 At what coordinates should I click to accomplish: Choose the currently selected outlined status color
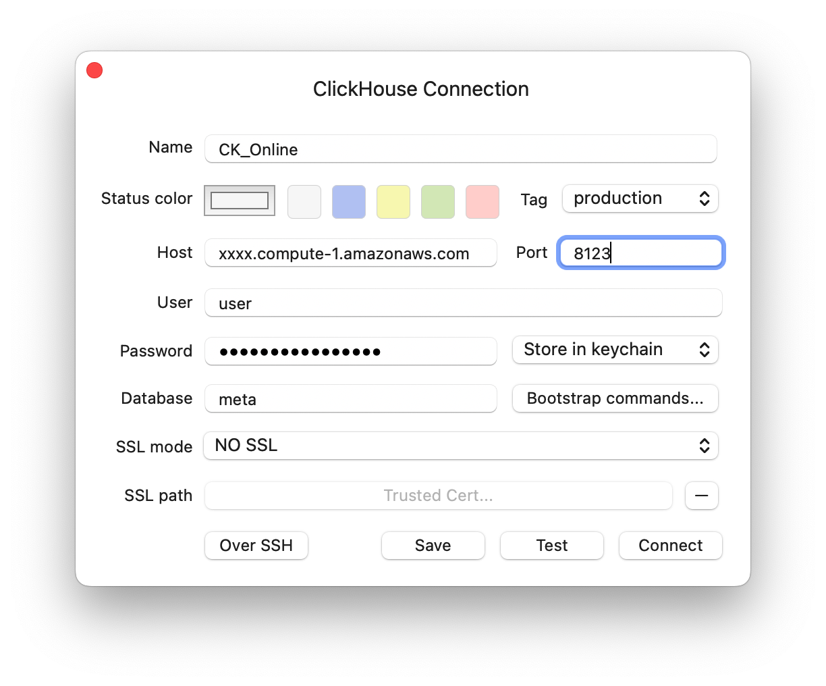pos(239,201)
